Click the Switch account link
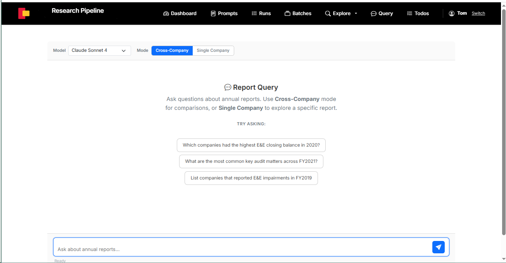The height and width of the screenshot is (263, 506). pyautogui.click(x=478, y=13)
